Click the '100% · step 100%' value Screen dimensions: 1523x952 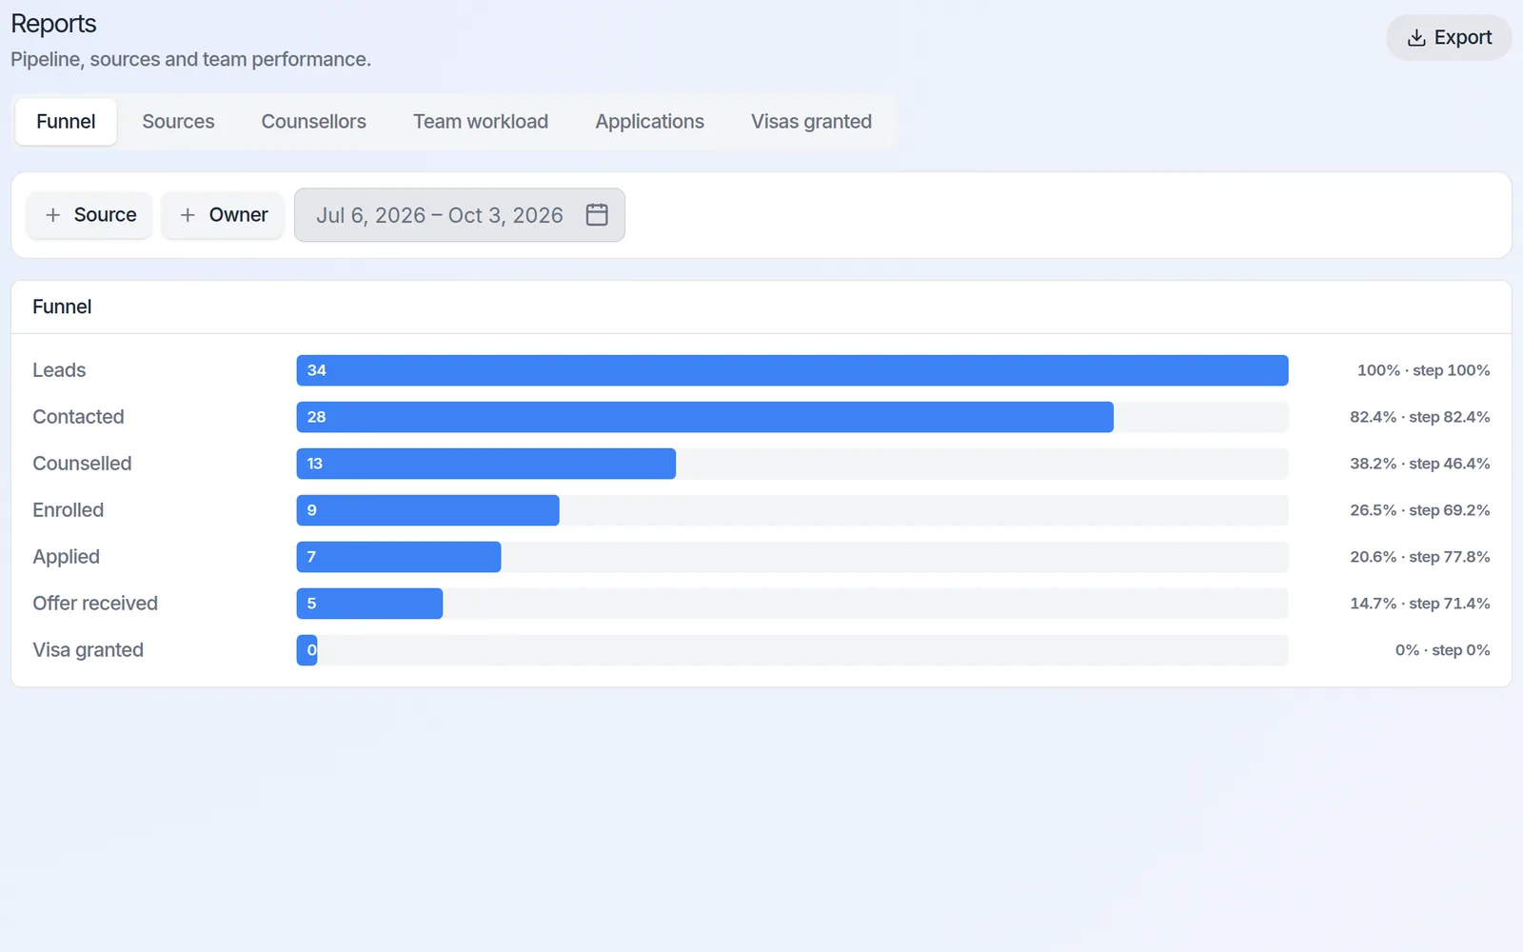[1423, 370]
